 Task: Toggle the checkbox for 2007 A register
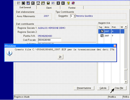pyautogui.click(x=102, y=31)
